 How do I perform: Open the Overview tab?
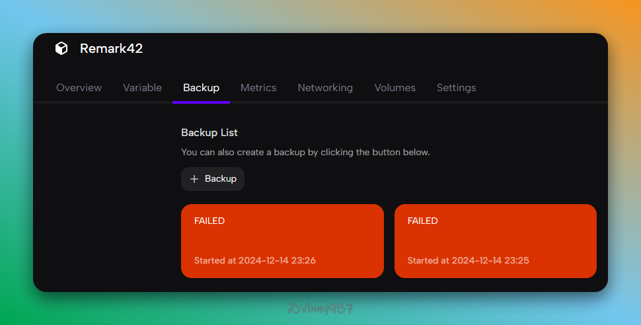point(79,88)
